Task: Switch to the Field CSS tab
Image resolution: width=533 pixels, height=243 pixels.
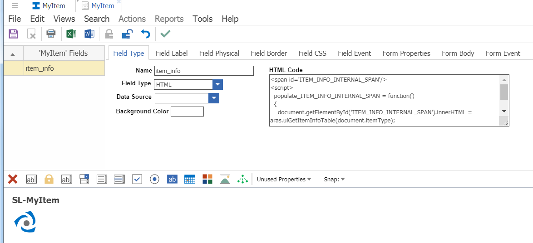Action: (x=312, y=53)
